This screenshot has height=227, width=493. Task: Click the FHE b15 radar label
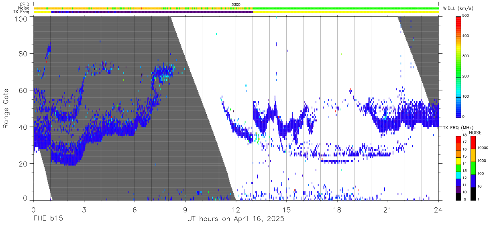[x=48, y=219]
